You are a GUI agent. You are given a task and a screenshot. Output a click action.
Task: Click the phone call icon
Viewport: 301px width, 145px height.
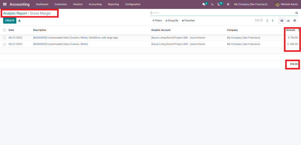coord(212,4)
